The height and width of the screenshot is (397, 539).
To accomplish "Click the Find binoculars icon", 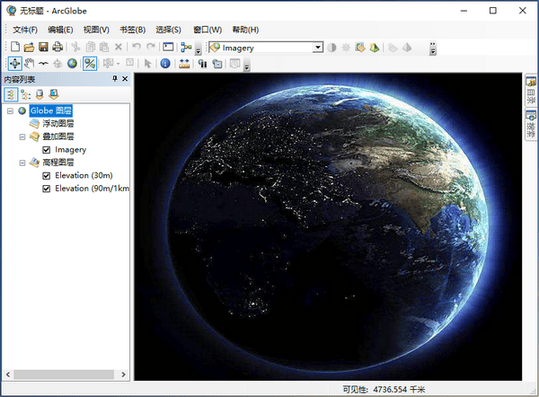I will [203, 63].
